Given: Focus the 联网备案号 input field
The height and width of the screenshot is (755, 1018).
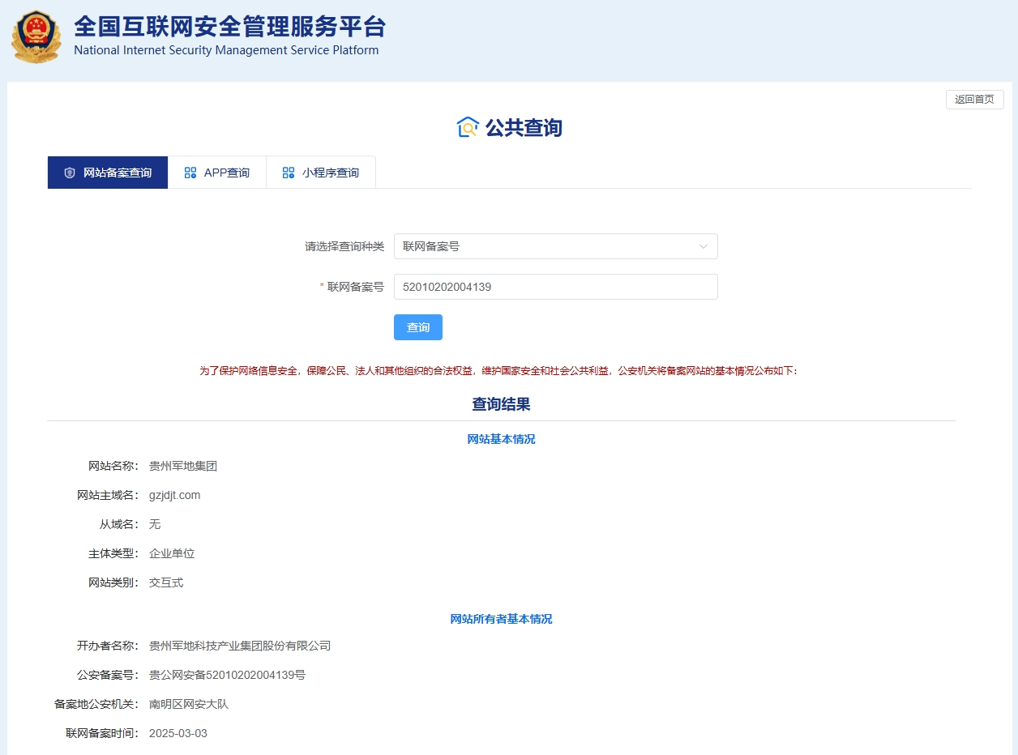Looking at the screenshot, I should (x=556, y=287).
